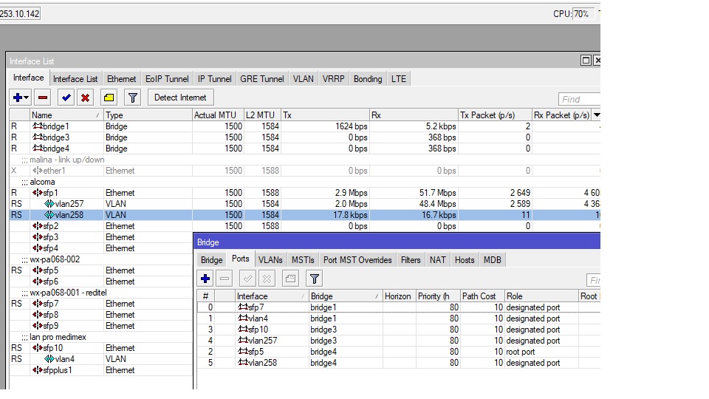This screenshot has width=709, height=399.
Task: Select the sfp5 root port row
Action: coord(398,352)
